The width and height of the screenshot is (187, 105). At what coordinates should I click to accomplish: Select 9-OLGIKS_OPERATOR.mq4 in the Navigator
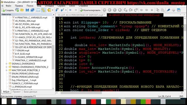[29, 57]
